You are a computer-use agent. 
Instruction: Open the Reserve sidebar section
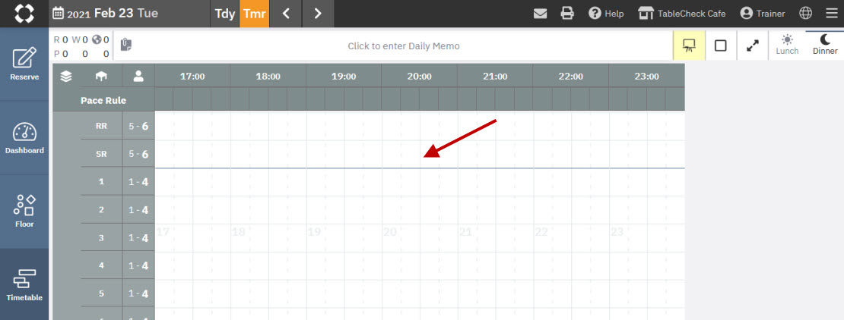(24, 64)
